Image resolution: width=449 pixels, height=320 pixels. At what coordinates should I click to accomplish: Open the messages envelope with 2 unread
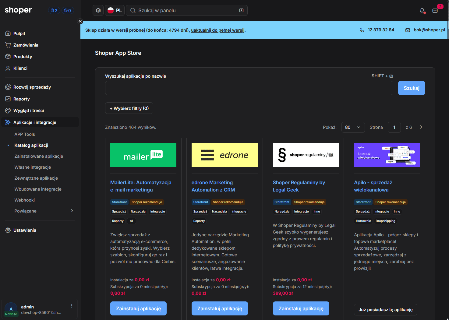(435, 11)
